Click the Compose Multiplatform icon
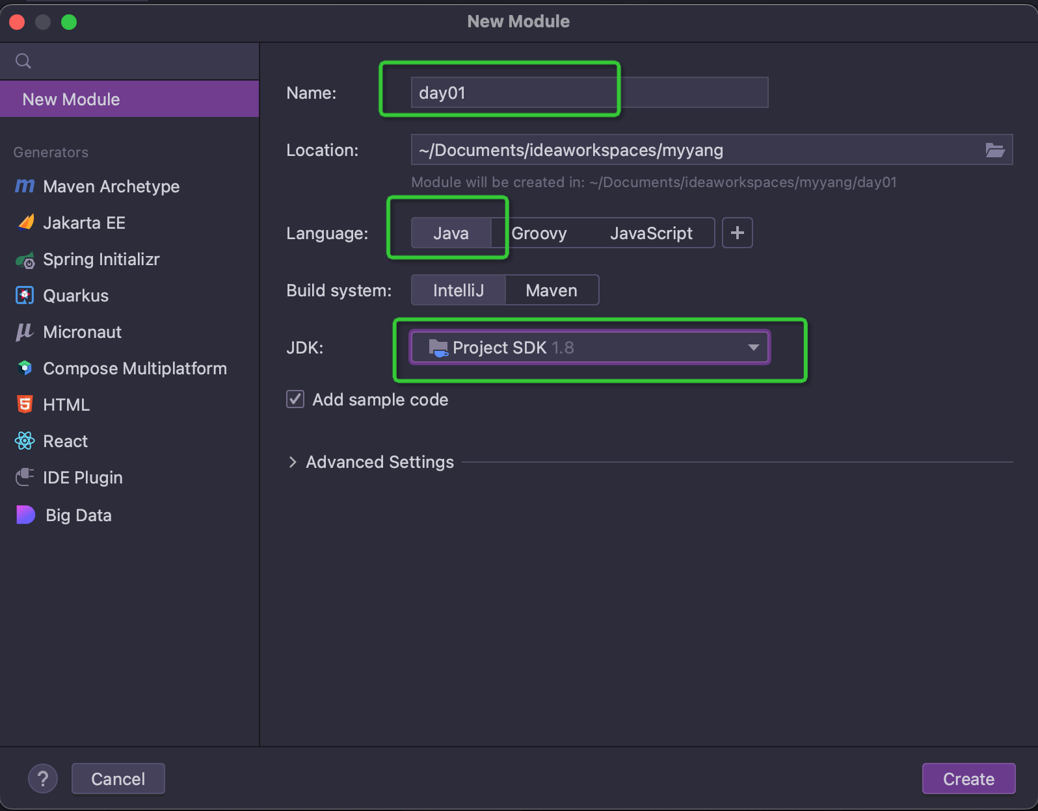 tap(25, 368)
